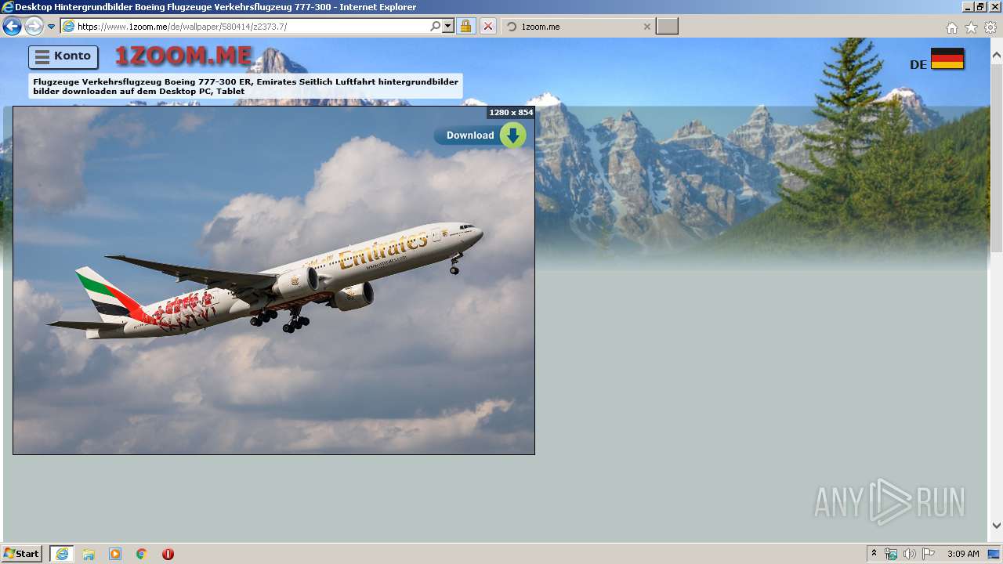The width and height of the screenshot is (1003, 564).
Task: Click the search magnifier in address bar
Action: pos(435,27)
